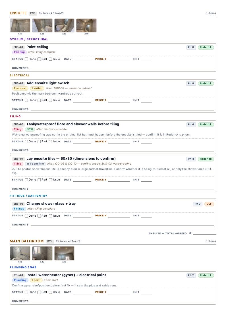Click the Ensuite Total Agreed euro field
The width and height of the screenshot is (226, 320).
[204, 233]
